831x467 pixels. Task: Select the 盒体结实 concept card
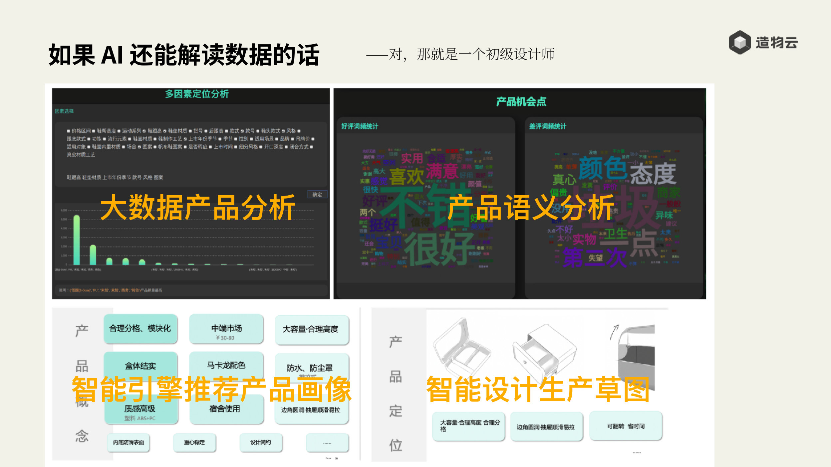[x=140, y=366]
